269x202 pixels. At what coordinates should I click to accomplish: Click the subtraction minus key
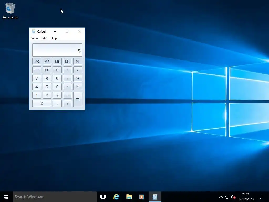coord(68,95)
